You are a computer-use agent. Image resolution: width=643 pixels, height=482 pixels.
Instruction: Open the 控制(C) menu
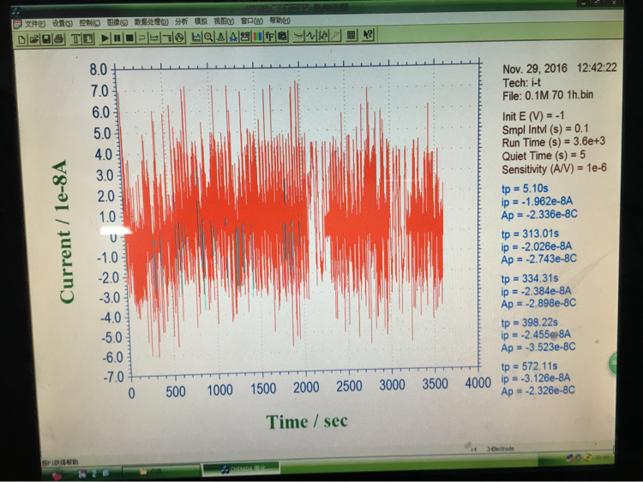[x=90, y=23]
